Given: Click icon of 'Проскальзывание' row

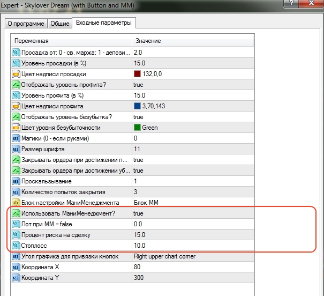Looking at the screenshot, I should click(16, 181).
